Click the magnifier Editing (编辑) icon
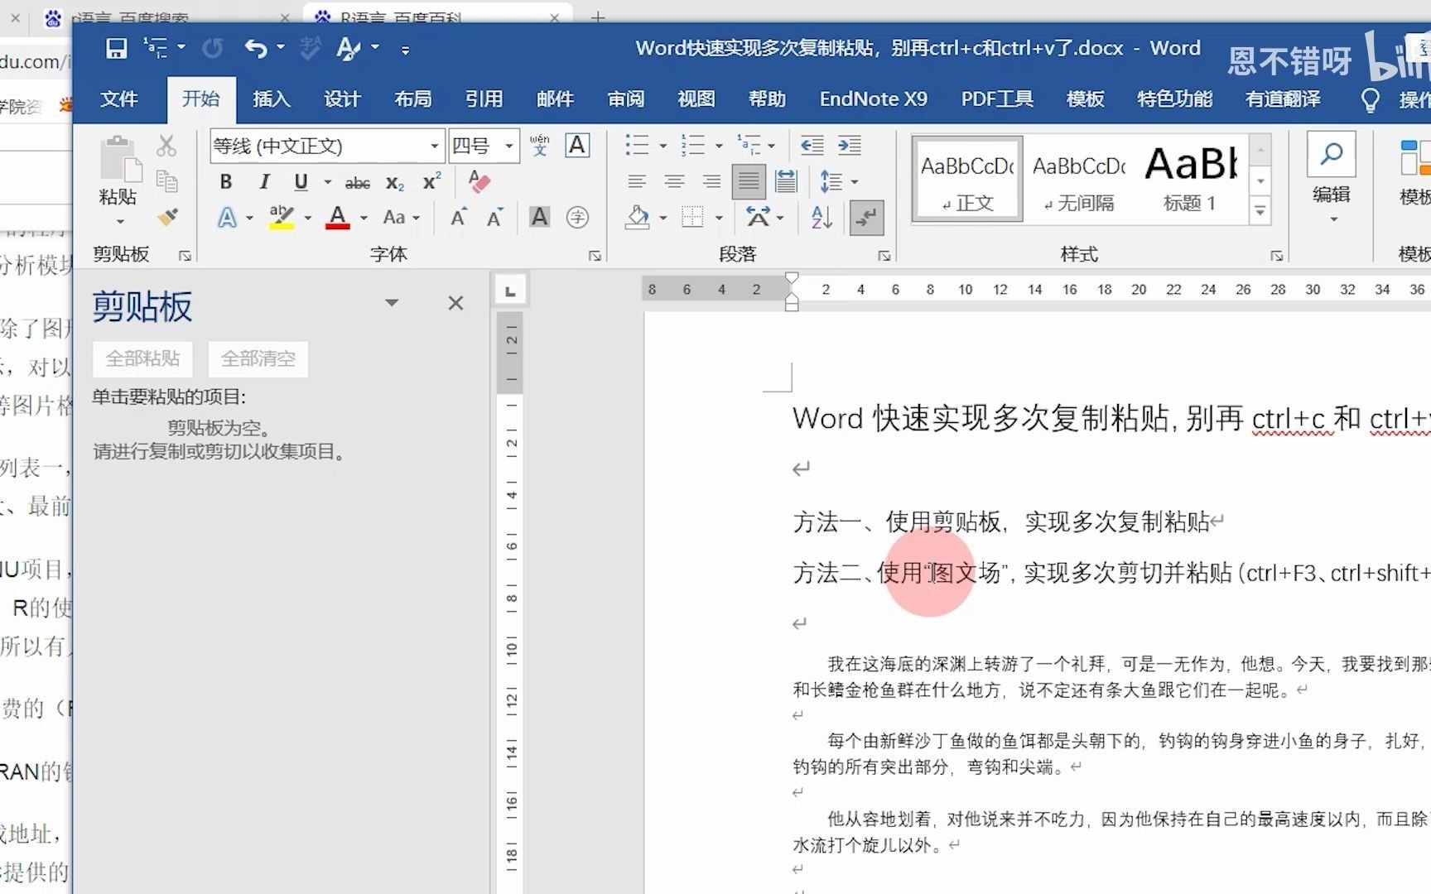 pyautogui.click(x=1332, y=154)
